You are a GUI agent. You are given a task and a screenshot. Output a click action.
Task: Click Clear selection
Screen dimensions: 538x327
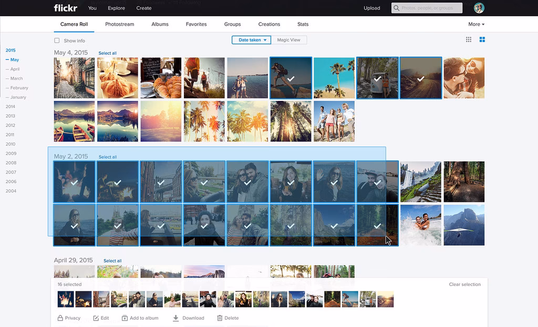coord(465,284)
